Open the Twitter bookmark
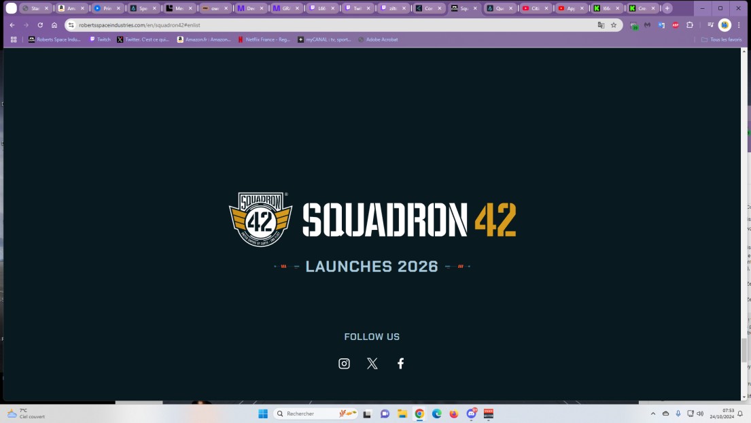The image size is (751, 423). [143, 39]
